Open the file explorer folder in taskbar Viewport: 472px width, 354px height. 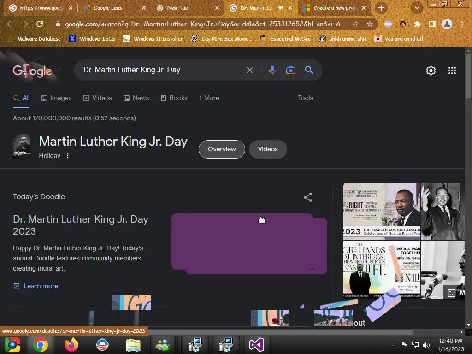click(x=133, y=345)
